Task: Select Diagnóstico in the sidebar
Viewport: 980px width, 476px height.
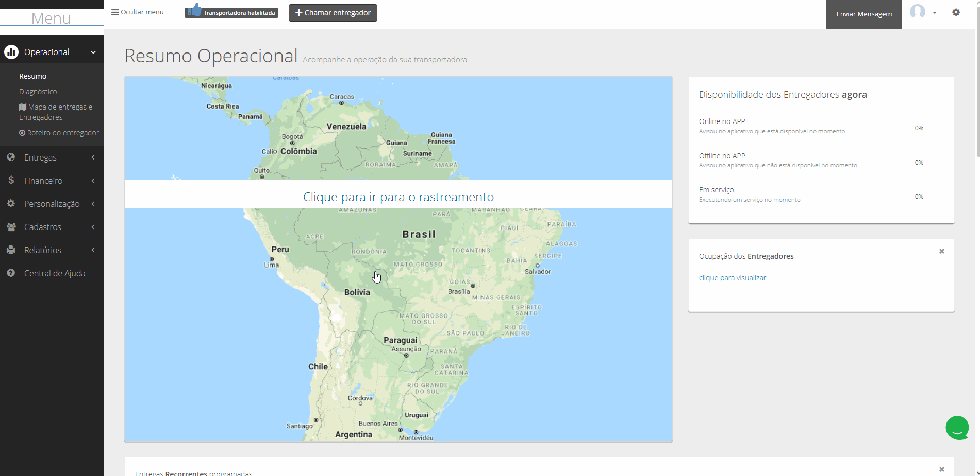Action: 38,92
